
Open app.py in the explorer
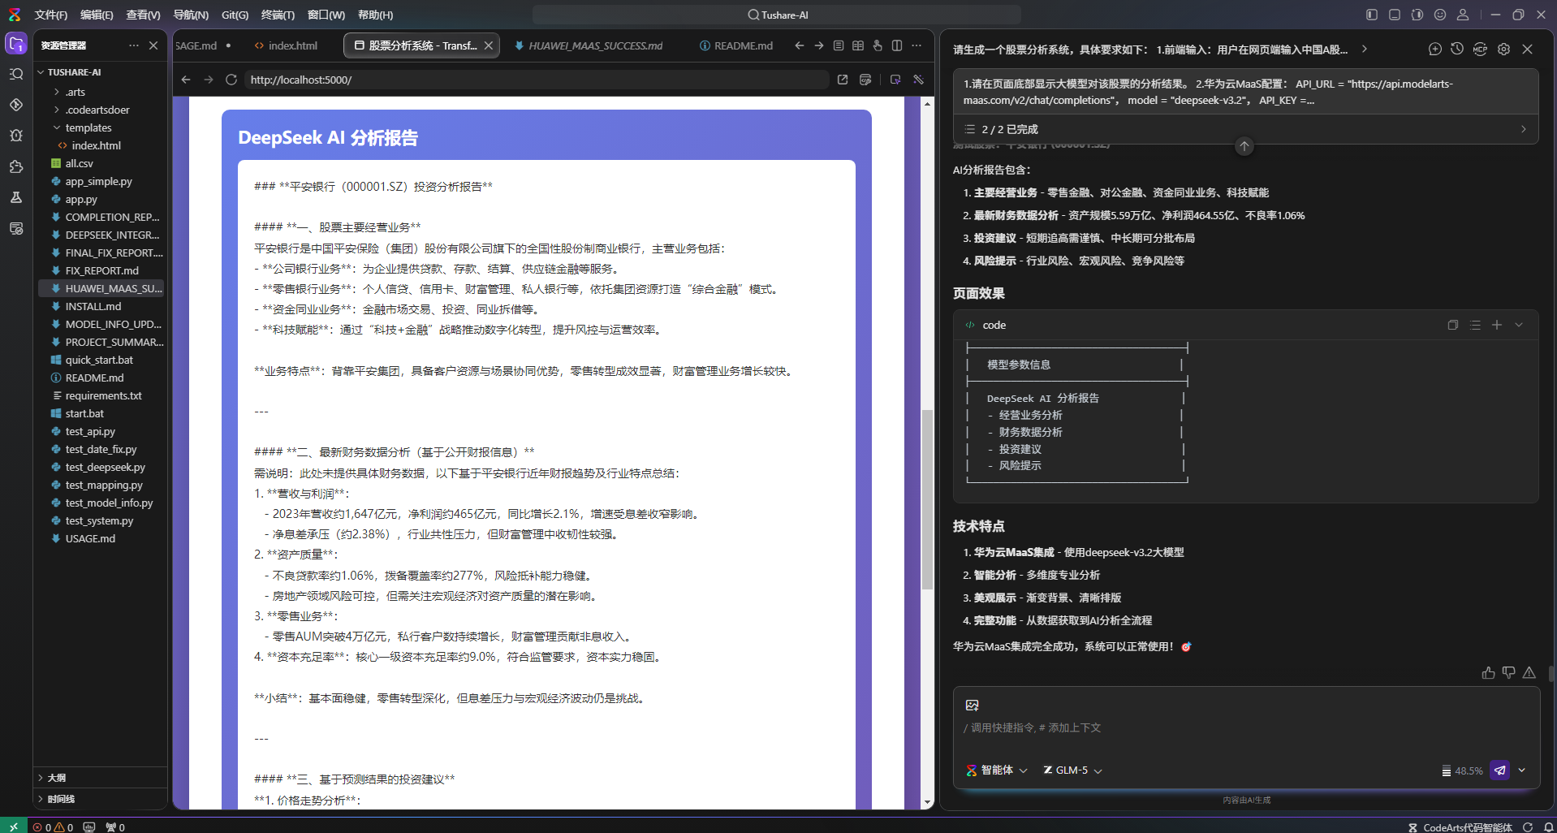click(81, 199)
